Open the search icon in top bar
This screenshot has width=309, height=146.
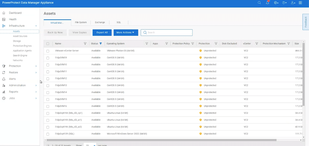[259, 3]
